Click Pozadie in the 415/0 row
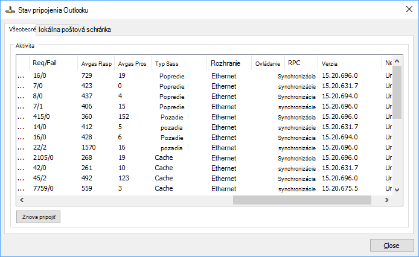The image size is (419, 257). (x=172, y=117)
